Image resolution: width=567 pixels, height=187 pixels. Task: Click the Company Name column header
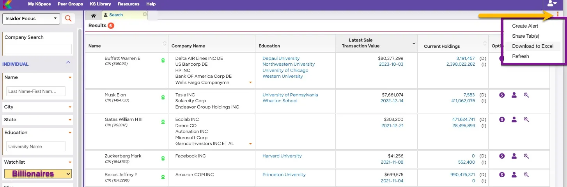pyautogui.click(x=188, y=46)
